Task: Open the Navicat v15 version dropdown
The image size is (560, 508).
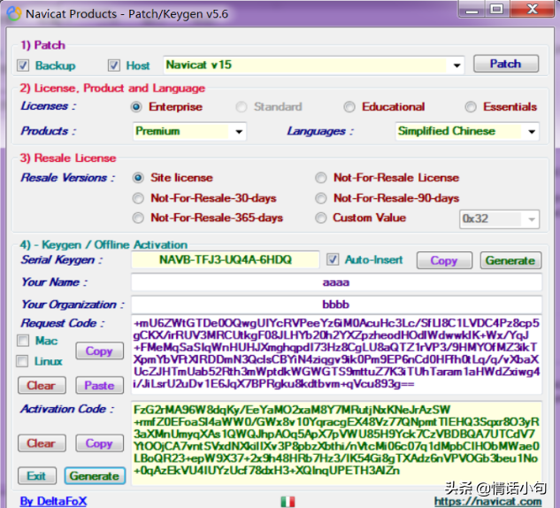Action: point(457,65)
